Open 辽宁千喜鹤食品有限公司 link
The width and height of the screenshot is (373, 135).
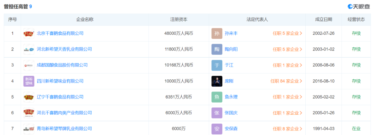60,97
